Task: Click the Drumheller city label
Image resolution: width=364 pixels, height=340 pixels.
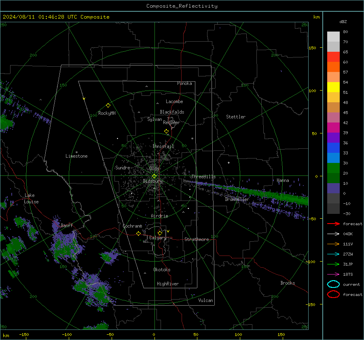Action: (237, 199)
